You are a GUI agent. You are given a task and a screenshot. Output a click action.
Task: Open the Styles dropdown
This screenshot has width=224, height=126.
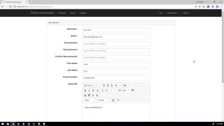tap(90, 100)
